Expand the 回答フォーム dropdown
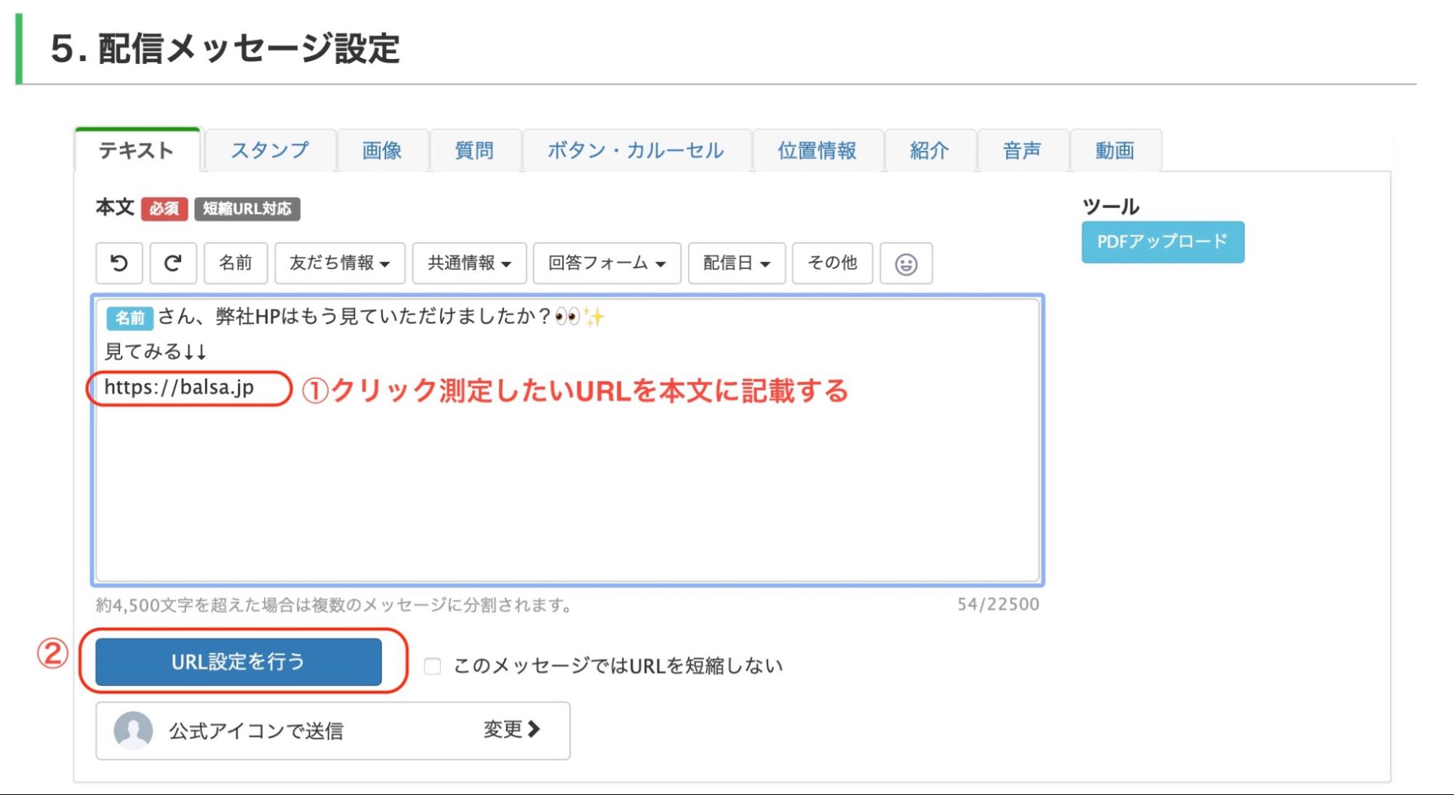 tap(605, 263)
